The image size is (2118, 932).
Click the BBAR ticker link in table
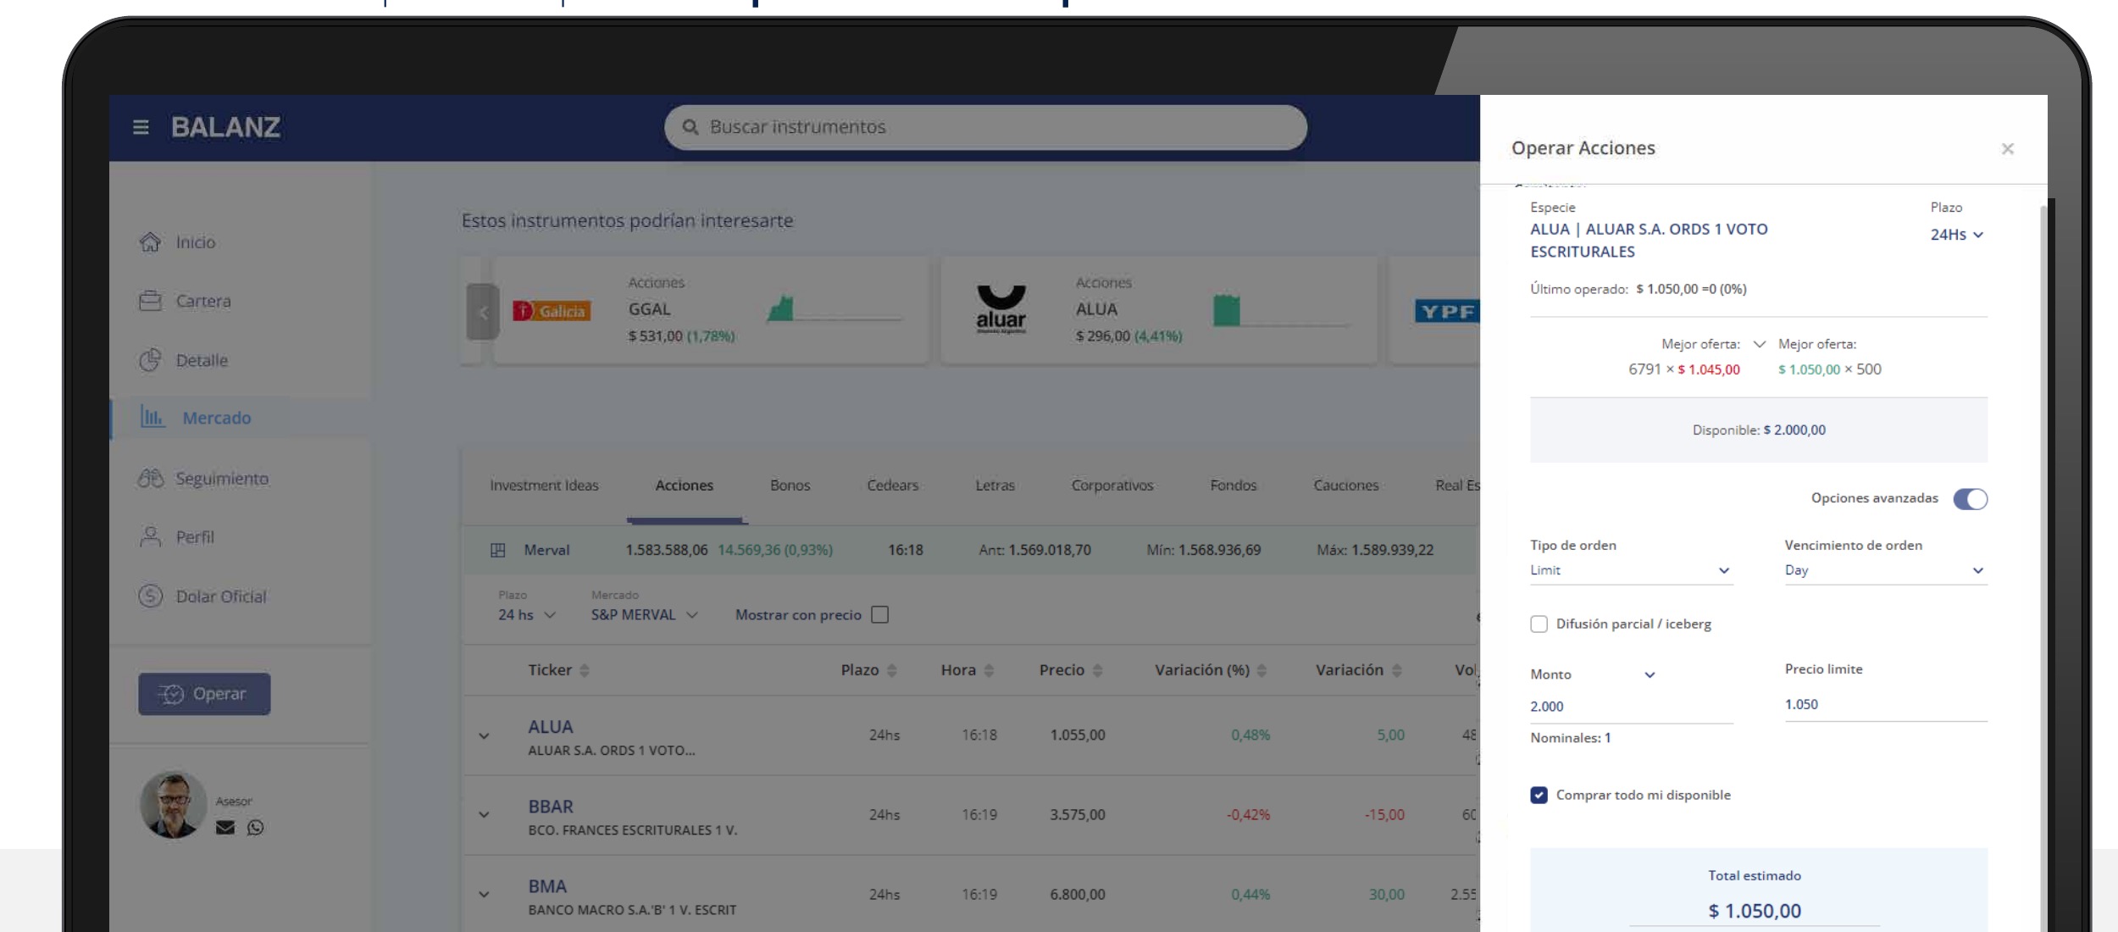[x=551, y=807]
